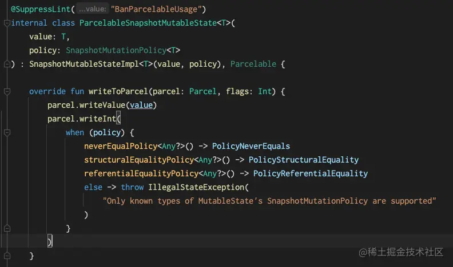
Task: Click the "...value:" inlay parameter hint
Action: [x=93, y=9]
